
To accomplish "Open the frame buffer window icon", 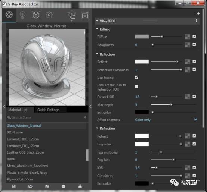I will (x=85, y=15).
